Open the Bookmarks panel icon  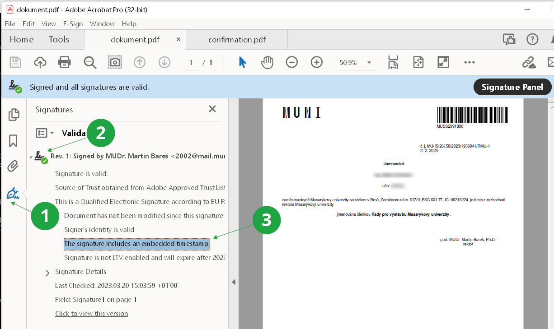(x=13, y=141)
